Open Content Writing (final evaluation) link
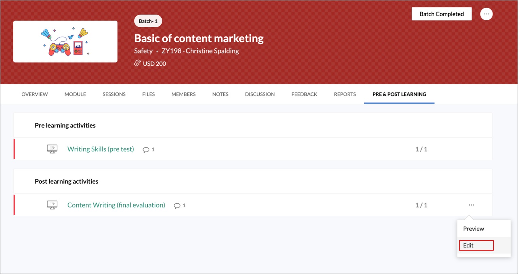 [x=116, y=205]
